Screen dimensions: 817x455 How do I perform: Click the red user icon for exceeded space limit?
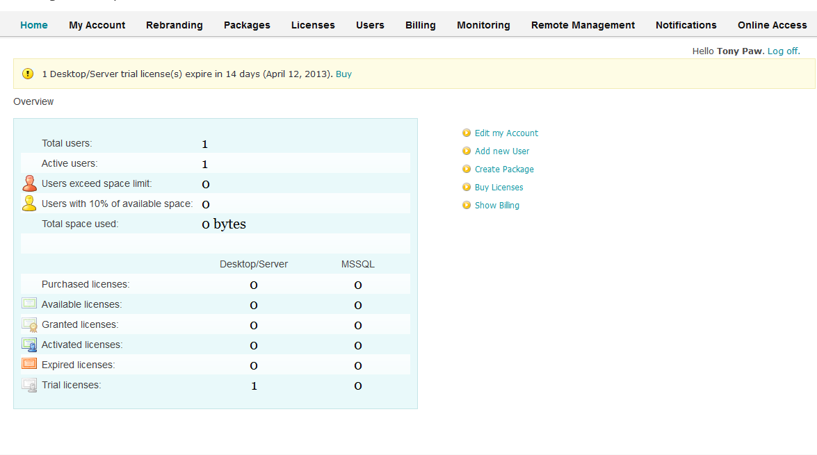29,183
